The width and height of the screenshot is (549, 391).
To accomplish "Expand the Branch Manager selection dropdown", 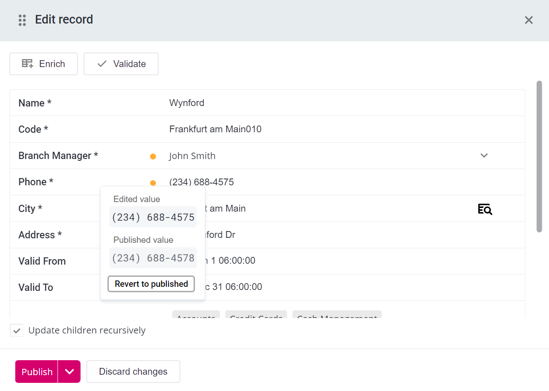I will [x=484, y=155].
